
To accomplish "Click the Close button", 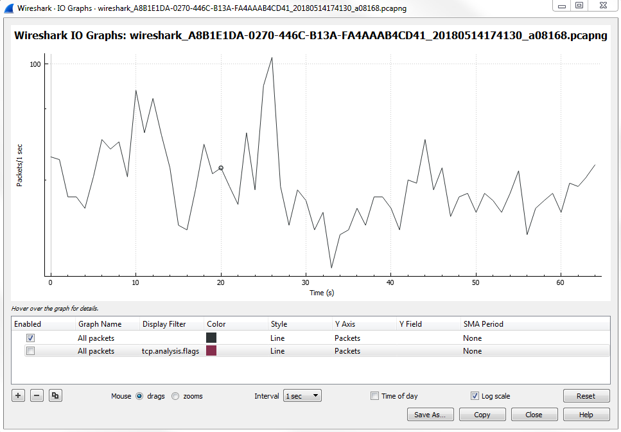I will pos(534,415).
